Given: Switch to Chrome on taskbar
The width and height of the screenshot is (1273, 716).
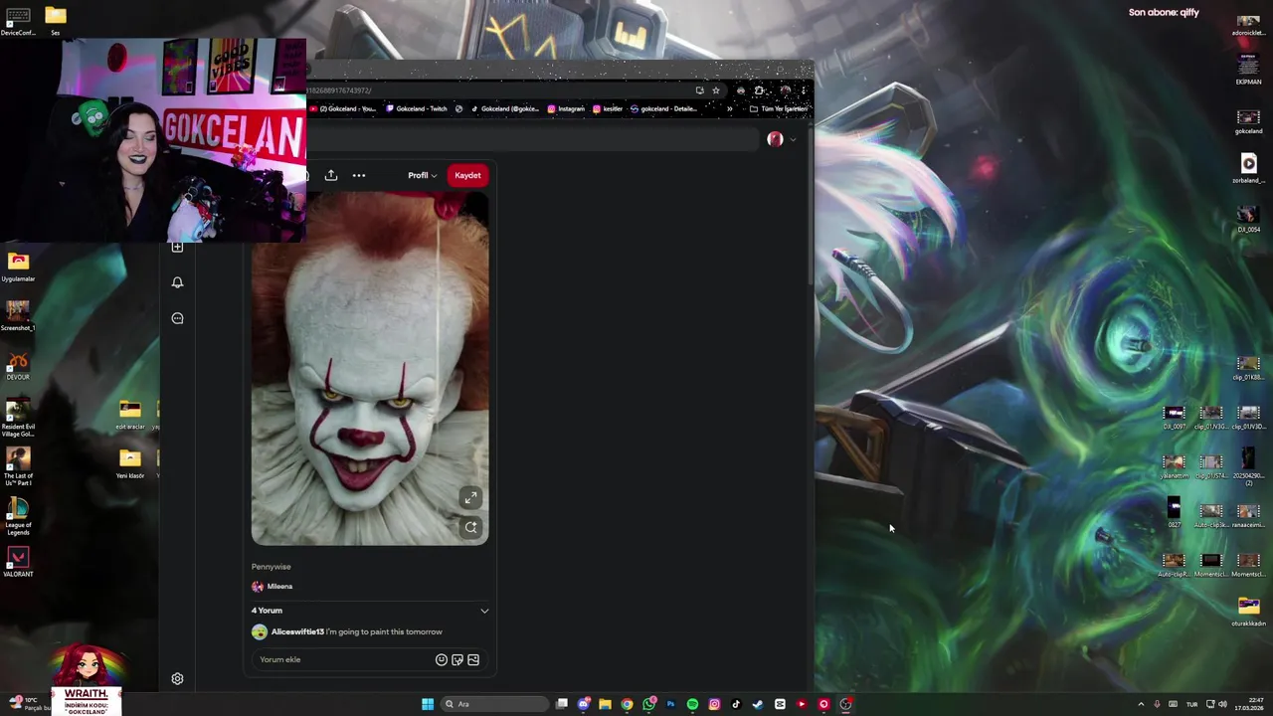Looking at the screenshot, I should [627, 704].
